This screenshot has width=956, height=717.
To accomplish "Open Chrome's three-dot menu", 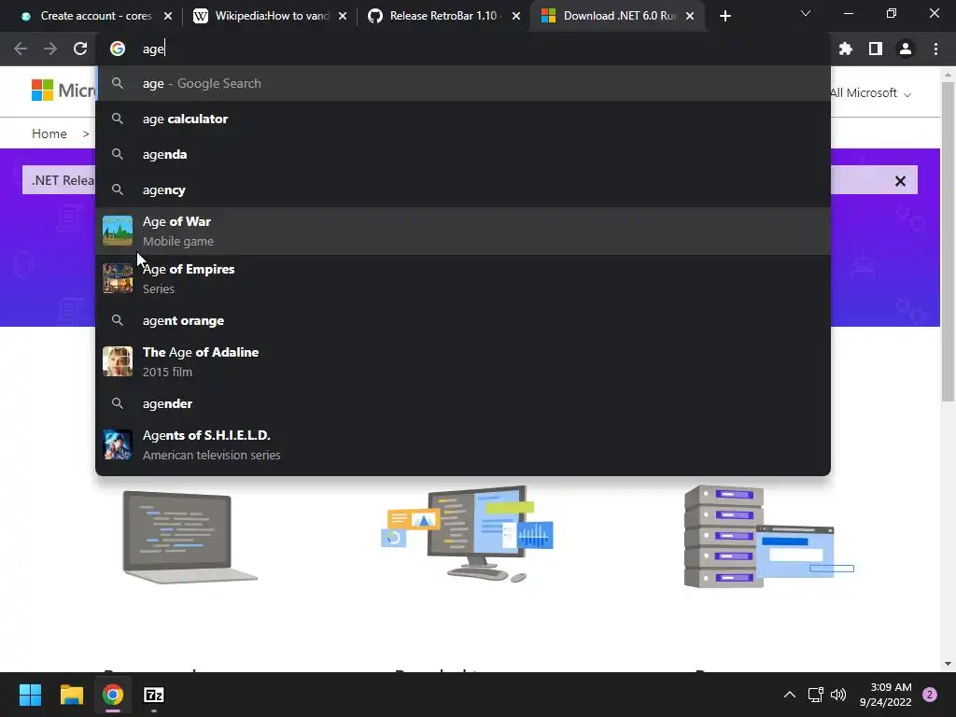I will (x=935, y=49).
